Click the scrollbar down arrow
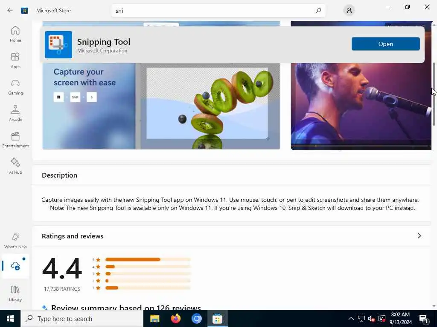 tap(434, 306)
